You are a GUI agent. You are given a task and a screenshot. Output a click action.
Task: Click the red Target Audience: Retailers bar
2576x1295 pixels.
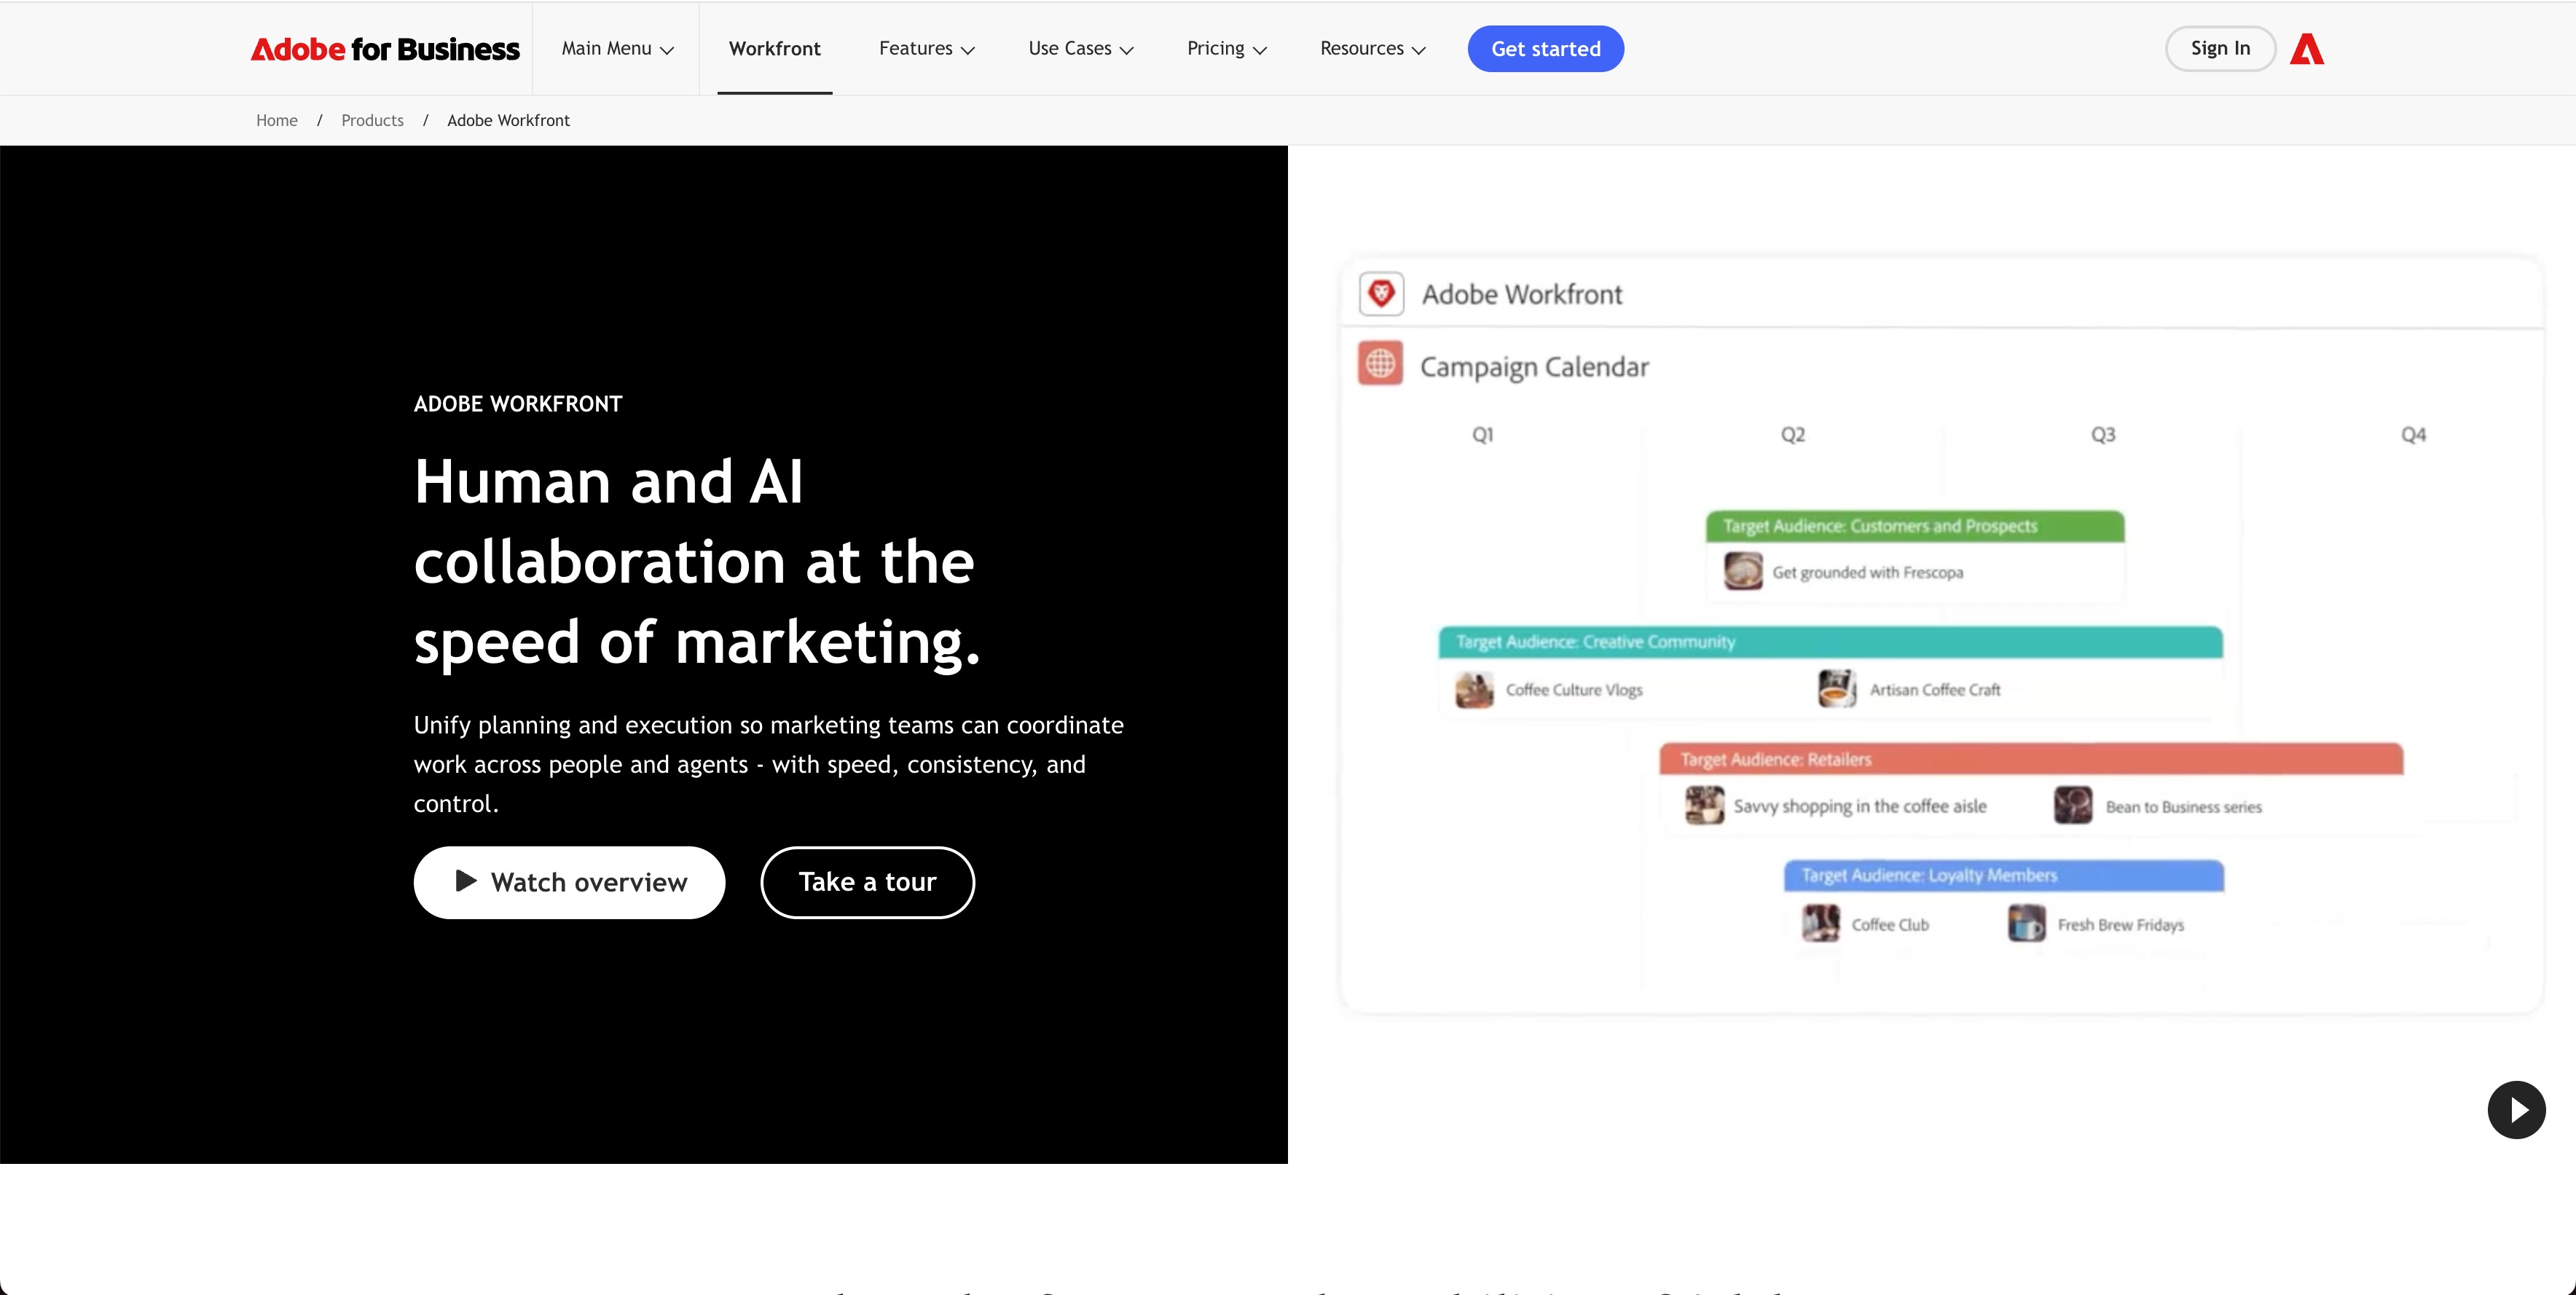(2031, 759)
